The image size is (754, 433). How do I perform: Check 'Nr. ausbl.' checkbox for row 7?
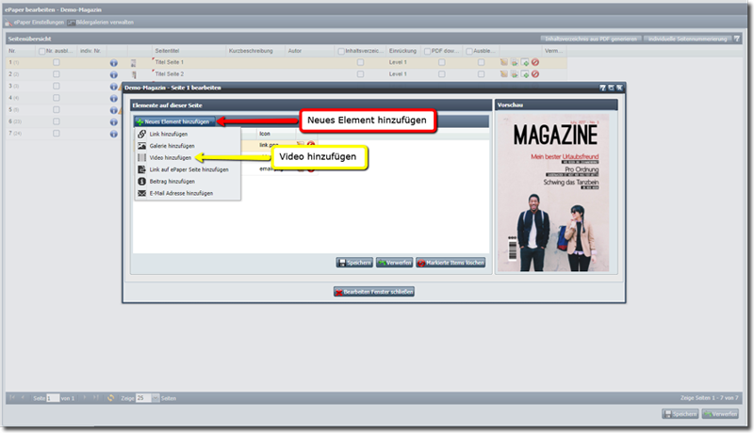pos(57,134)
